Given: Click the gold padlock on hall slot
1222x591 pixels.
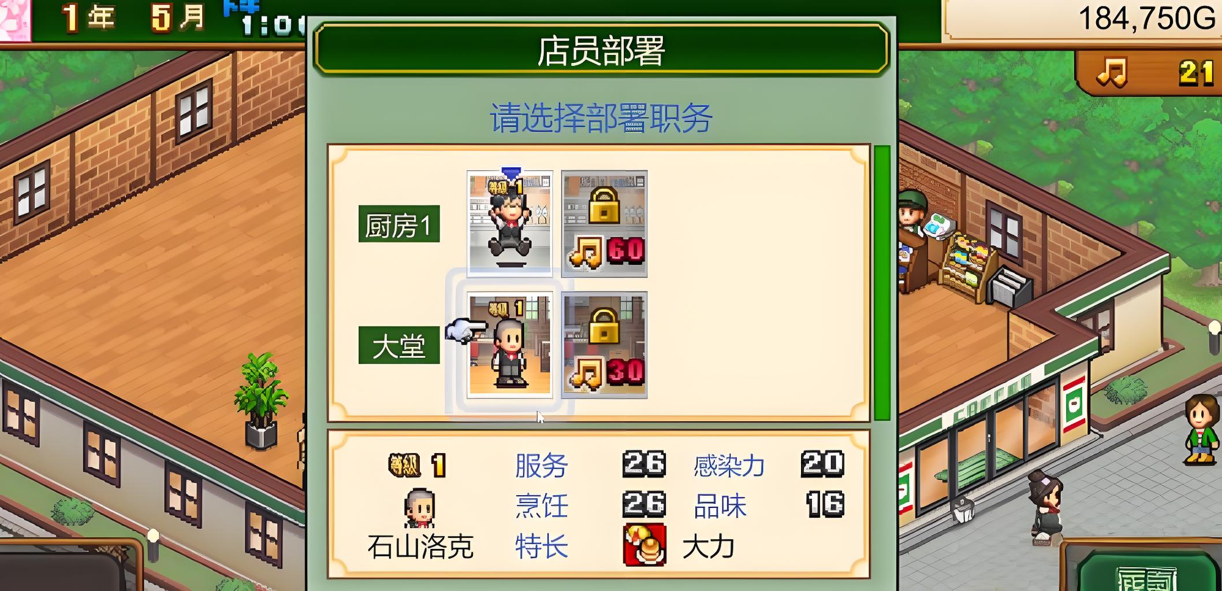Looking at the screenshot, I should pyautogui.click(x=604, y=326).
